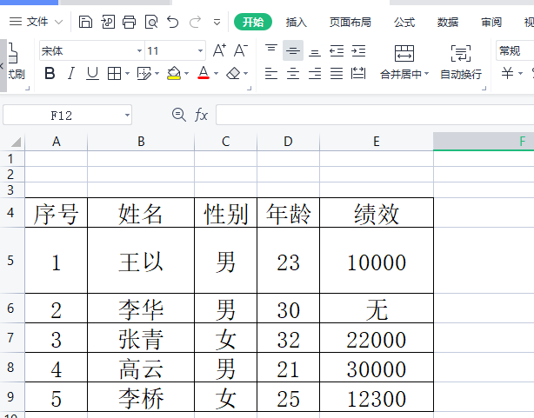Click the export to PDF icon
Viewport: 534px width, 418px height.
108,22
